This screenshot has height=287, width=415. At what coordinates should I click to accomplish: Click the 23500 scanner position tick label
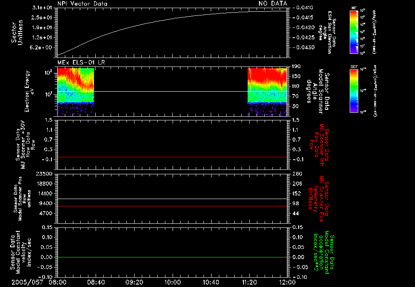click(44, 173)
